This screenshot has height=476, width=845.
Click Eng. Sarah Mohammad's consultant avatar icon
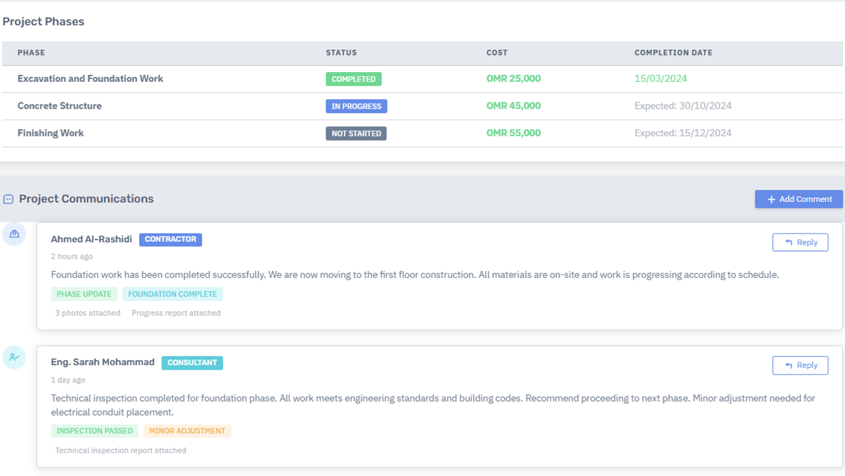click(14, 357)
